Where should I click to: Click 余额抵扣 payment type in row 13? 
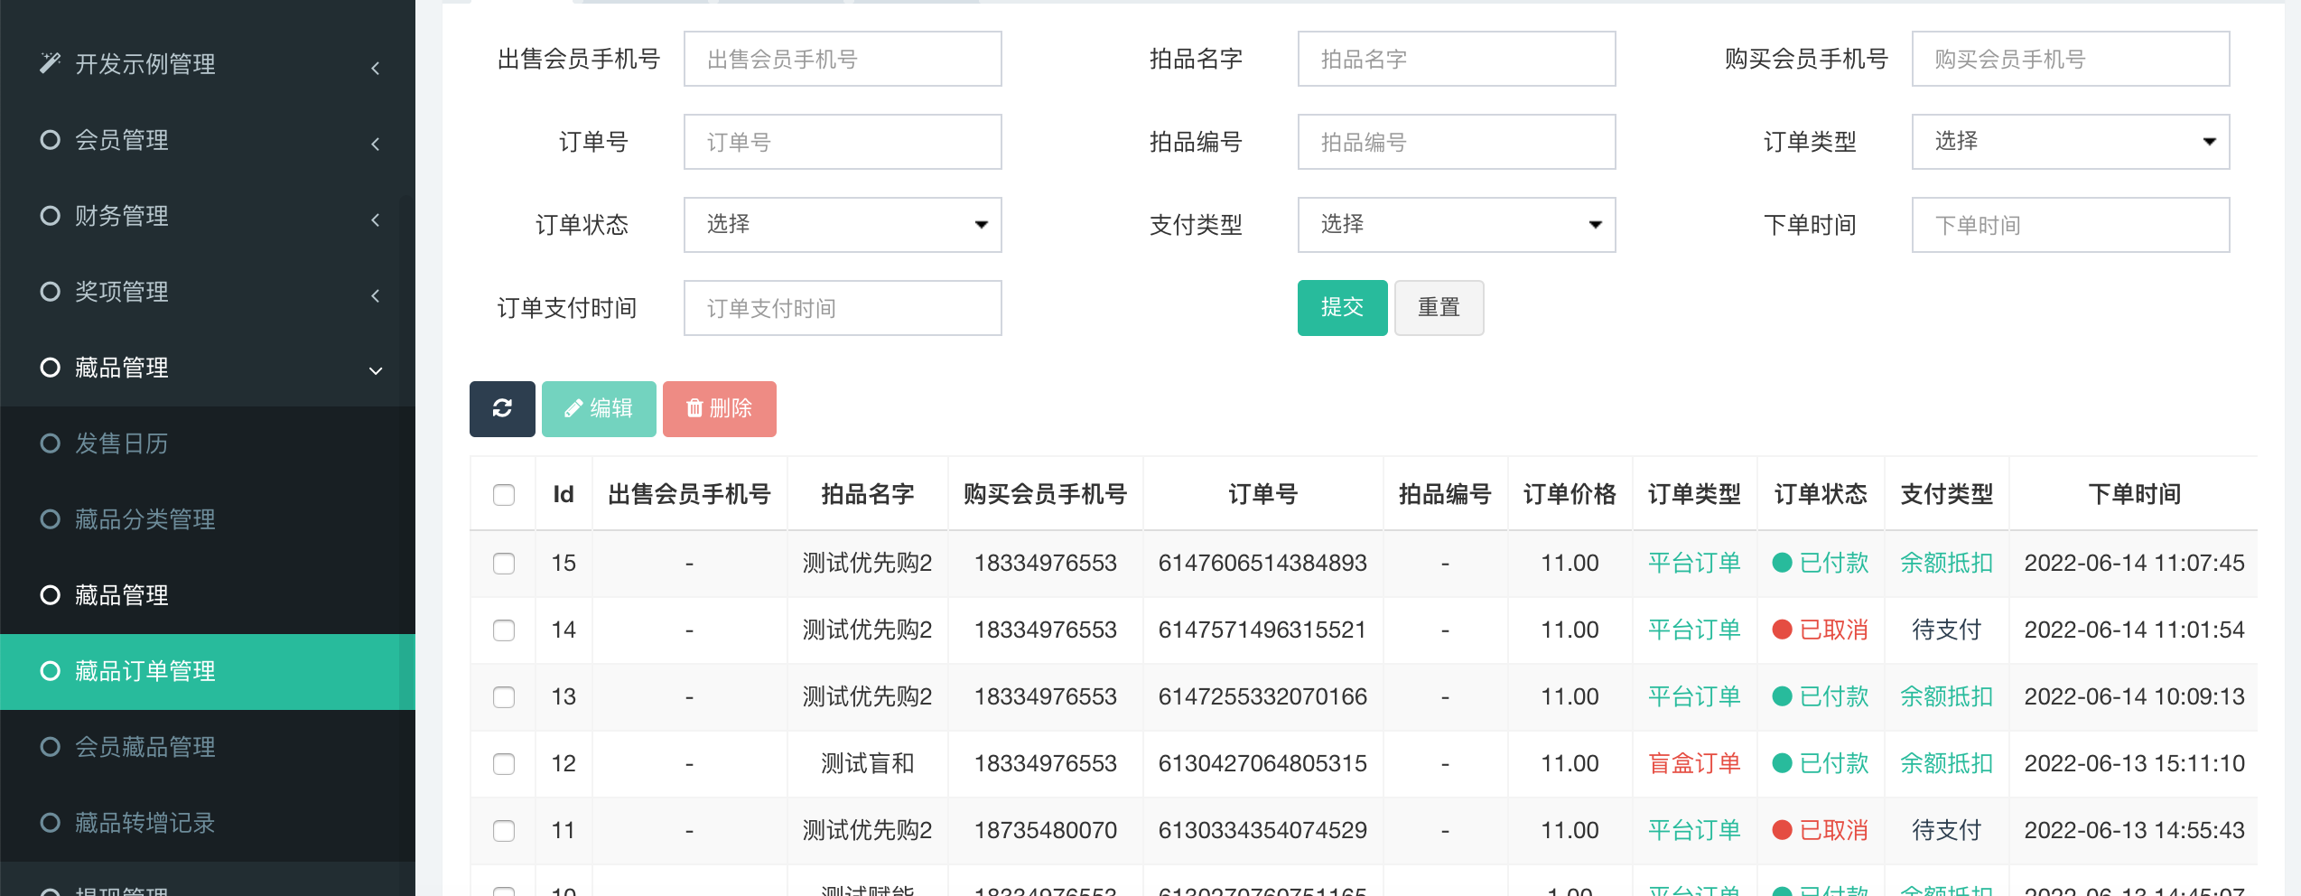pyautogui.click(x=1946, y=696)
